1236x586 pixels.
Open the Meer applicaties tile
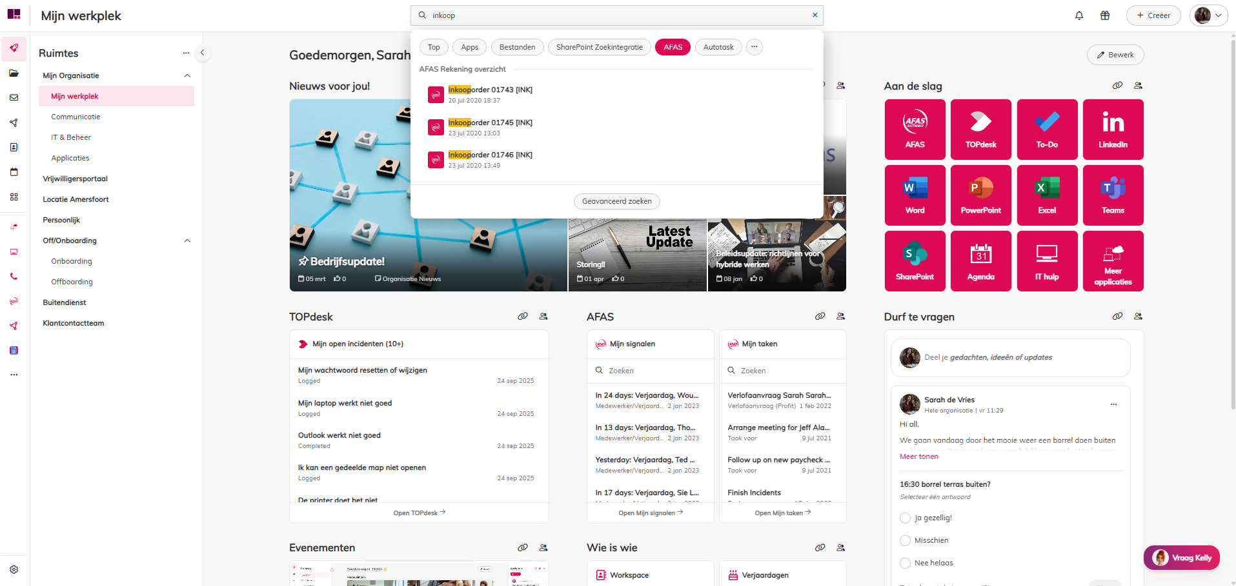[x=1113, y=261]
